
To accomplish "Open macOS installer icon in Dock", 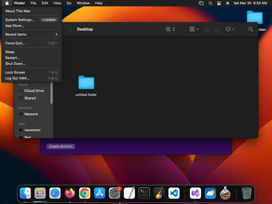I will point(225,193).
